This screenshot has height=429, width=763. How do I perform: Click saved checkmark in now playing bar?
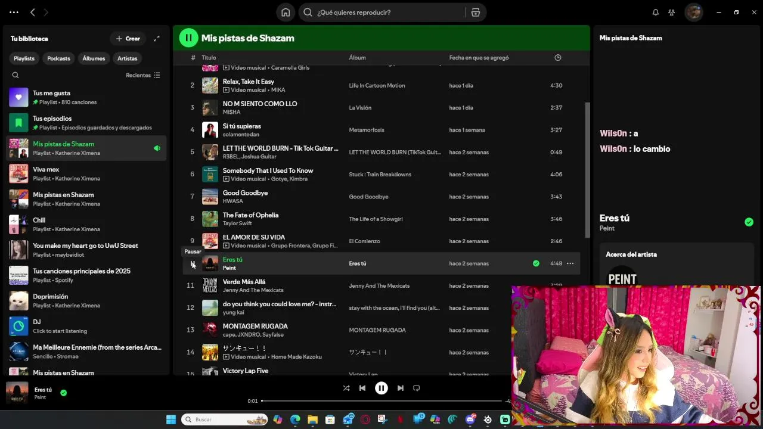[63, 393]
